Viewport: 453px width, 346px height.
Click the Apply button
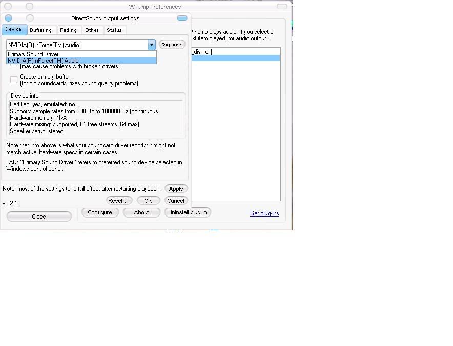(x=176, y=189)
